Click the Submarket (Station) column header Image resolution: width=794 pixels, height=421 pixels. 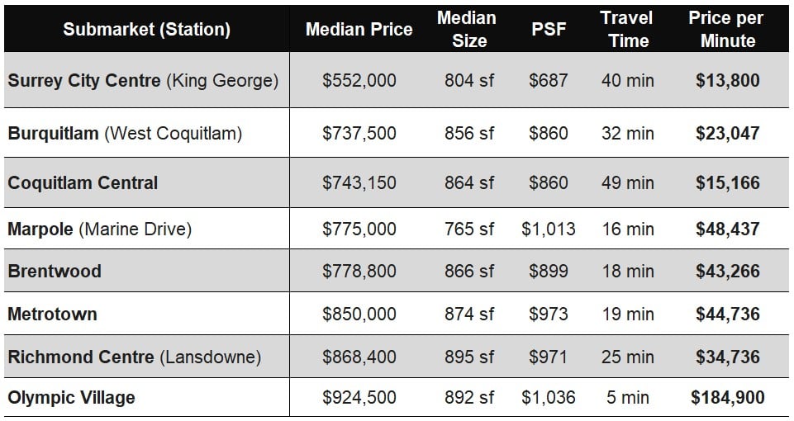(x=147, y=30)
